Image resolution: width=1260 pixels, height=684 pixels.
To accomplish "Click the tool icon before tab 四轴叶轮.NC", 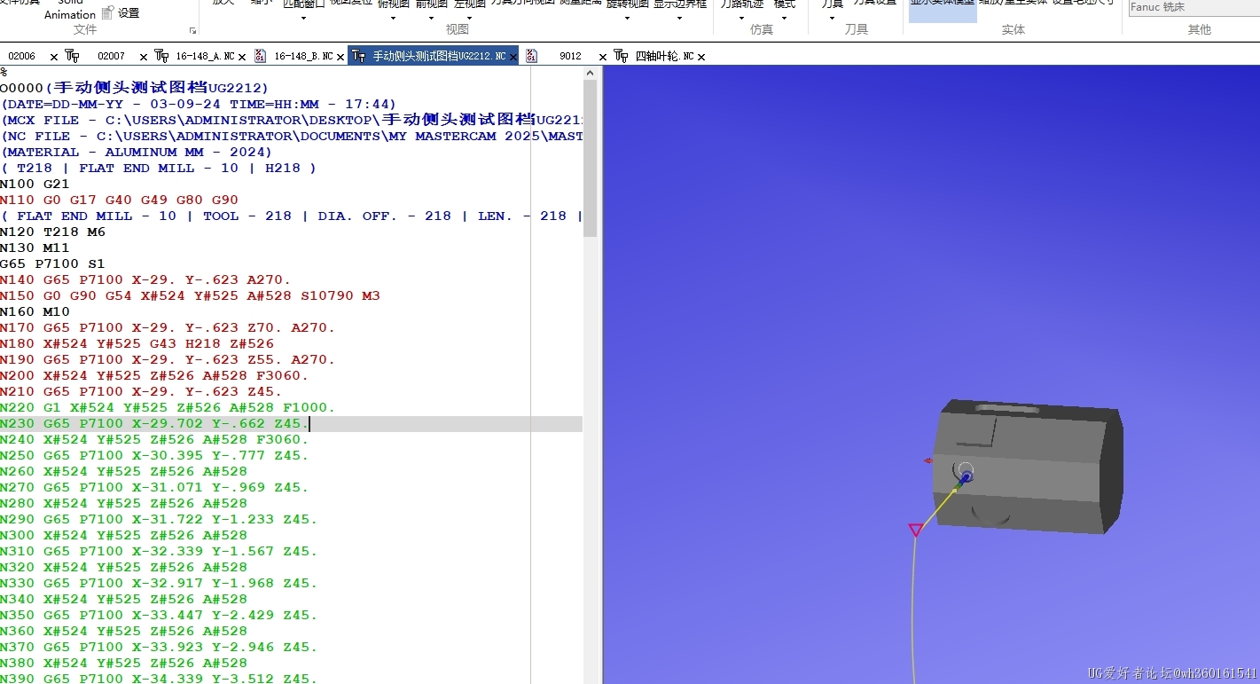I will pos(622,56).
